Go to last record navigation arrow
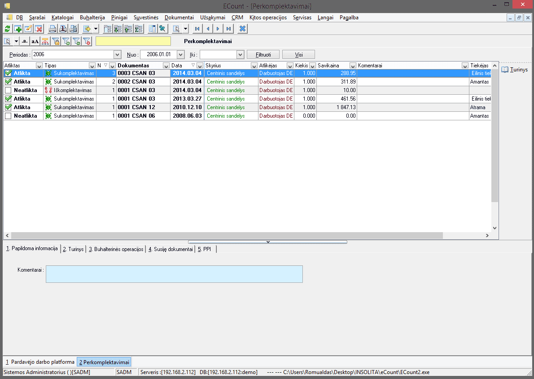Viewport: 534px width, 379px height. [228, 29]
